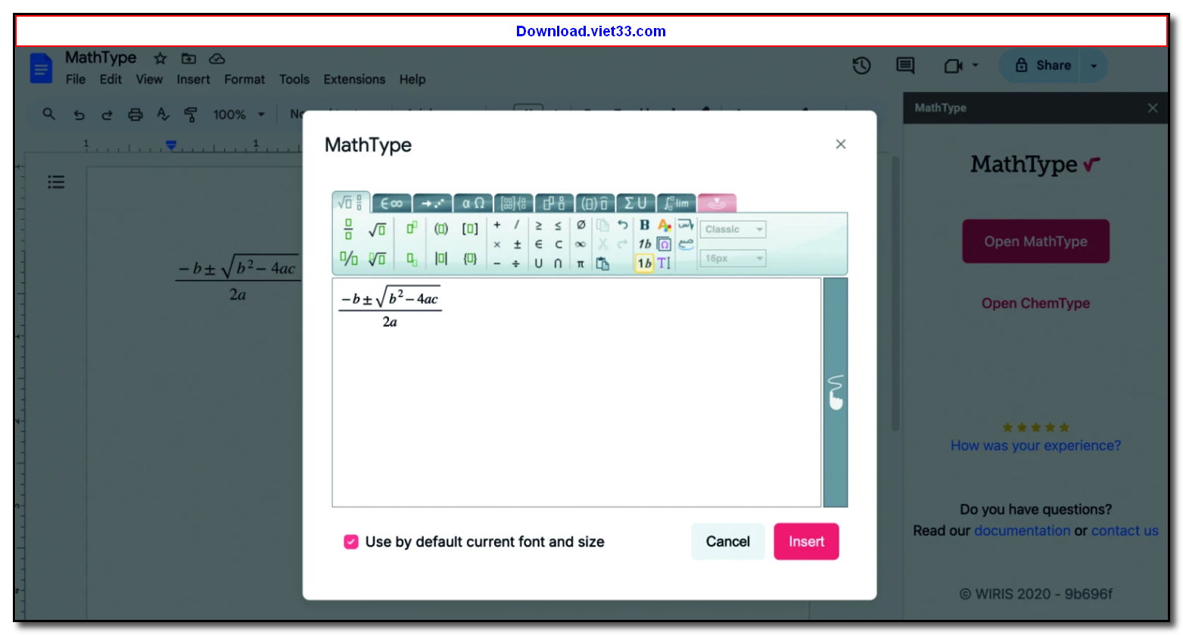
Task: Apply bold formatting in MathType editor
Action: [x=644, y=225]
